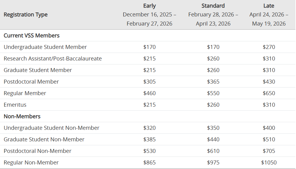Click the Regular Non-Member row label
The height and width of the screenshot is (169, 296).
pyautogui.click(x=31, y=163)
